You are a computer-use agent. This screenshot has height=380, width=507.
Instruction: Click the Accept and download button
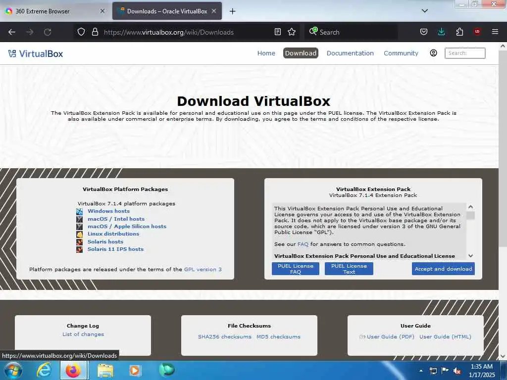coord(443,269)
